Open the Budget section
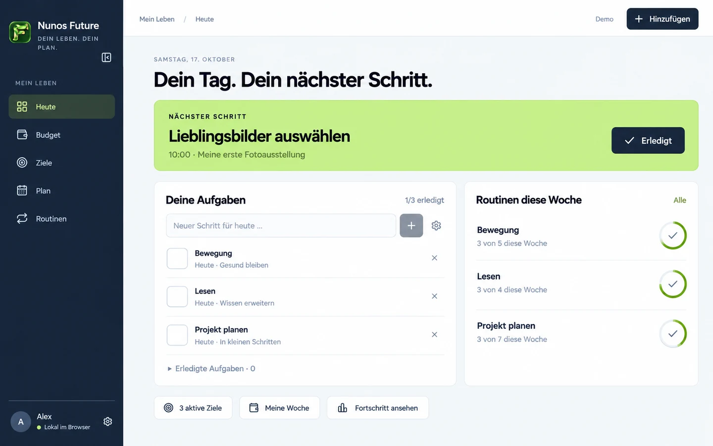Viewport: 713px width, 446px height. click(62, 135)
